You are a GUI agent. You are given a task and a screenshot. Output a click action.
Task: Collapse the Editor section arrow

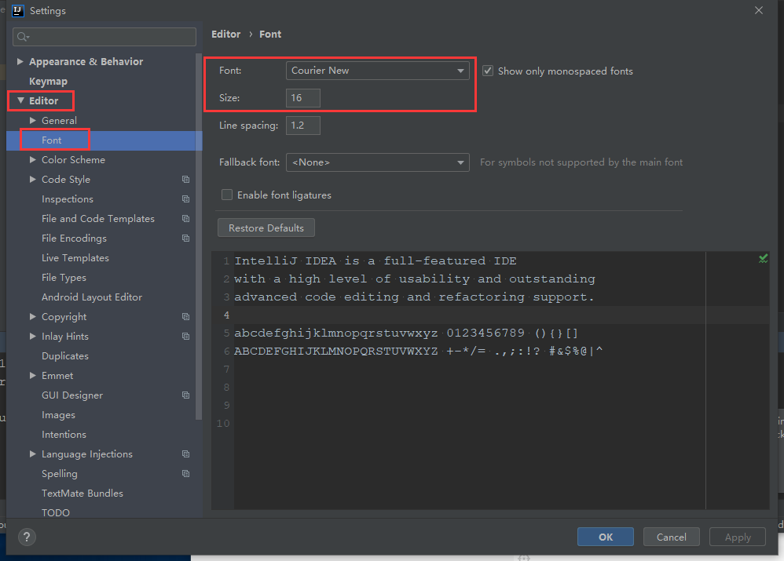20,100
